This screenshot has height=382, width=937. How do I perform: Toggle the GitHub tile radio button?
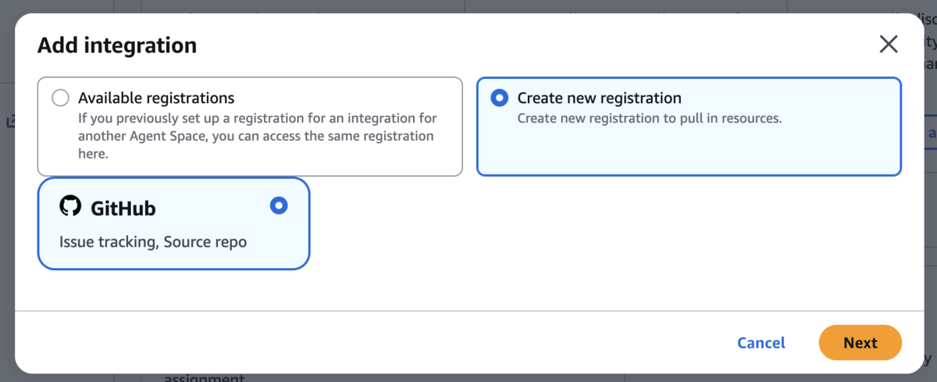[x=279, y=205]
